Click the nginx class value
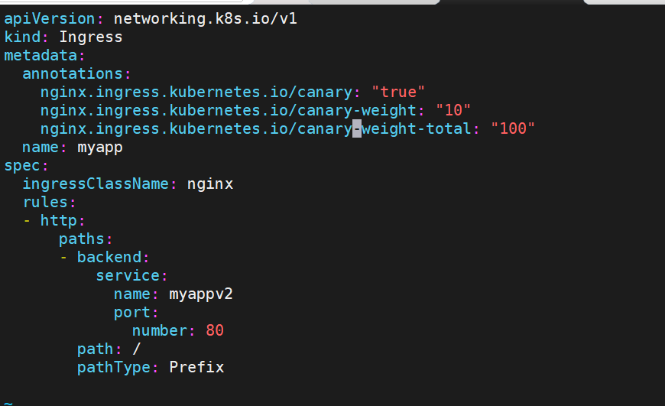 (x=210, y=184)
